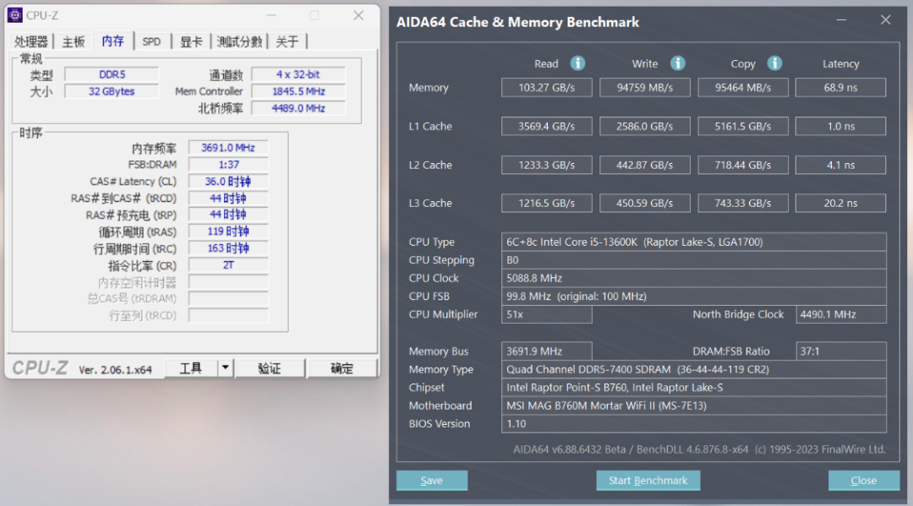Click Start Benchmark in AIDA64
Screen dimensions: 913x506
click(x=648, y=481)
